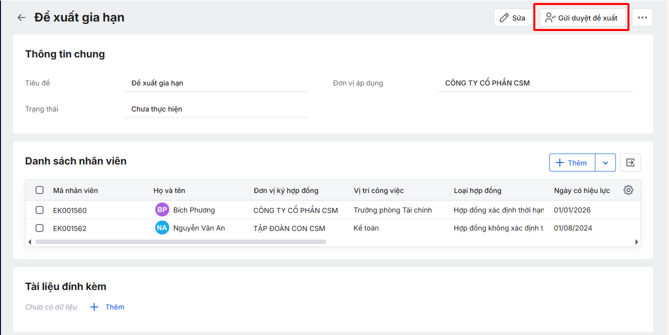669x335 pixels.
Task: Open the three-dot more options menu
Action: click(642, 17)
